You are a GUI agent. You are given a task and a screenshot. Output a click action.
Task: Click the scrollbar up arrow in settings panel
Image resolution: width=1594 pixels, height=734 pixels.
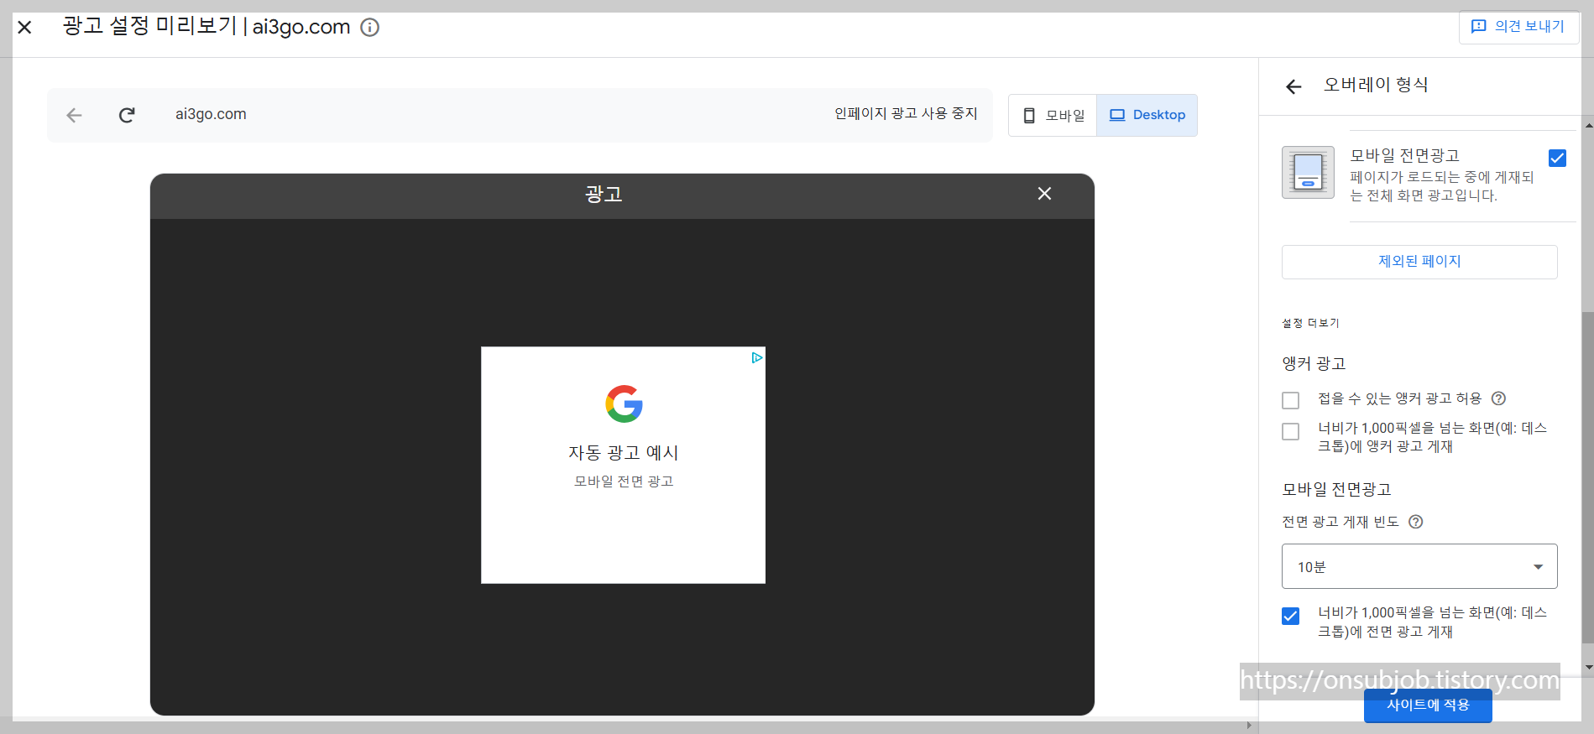coord(1588,125)
